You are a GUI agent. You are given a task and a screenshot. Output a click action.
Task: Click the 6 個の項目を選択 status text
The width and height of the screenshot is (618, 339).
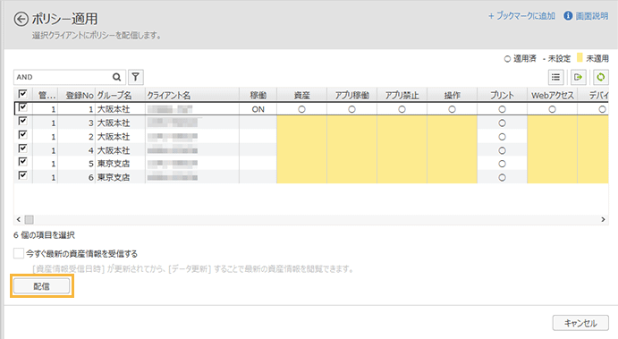coord(44,235)
